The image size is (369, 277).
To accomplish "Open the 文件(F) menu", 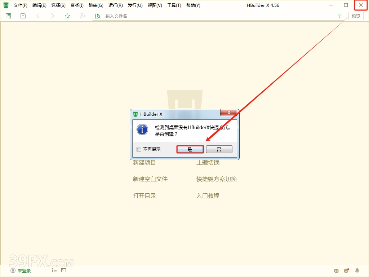I will (21, 5).
